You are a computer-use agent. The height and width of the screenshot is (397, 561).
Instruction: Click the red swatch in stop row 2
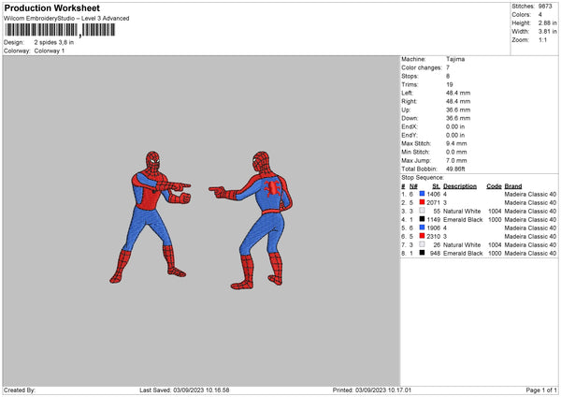tap(423, 202)
